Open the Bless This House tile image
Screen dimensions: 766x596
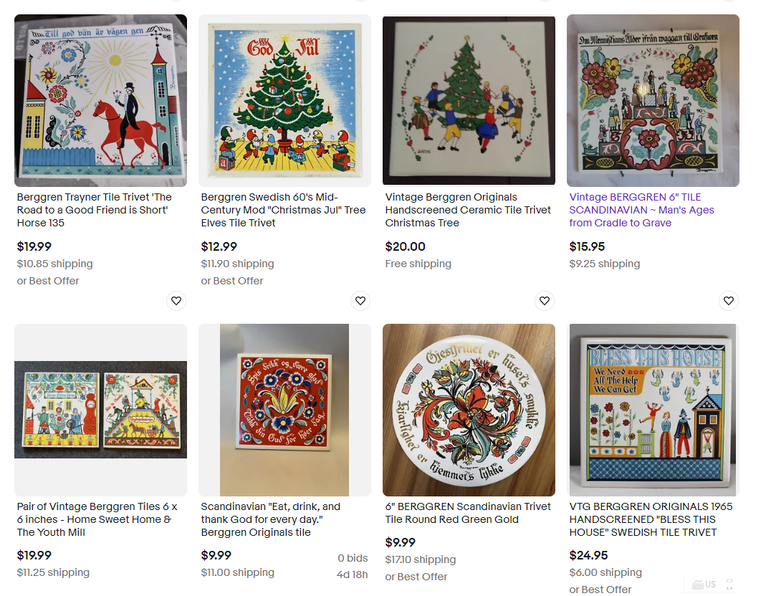(x=653, y=410)
